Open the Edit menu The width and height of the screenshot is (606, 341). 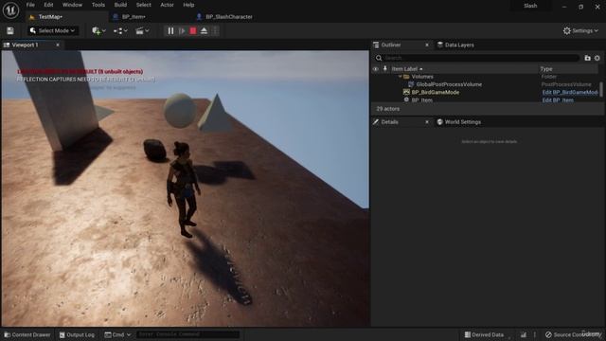click(48, 5)
